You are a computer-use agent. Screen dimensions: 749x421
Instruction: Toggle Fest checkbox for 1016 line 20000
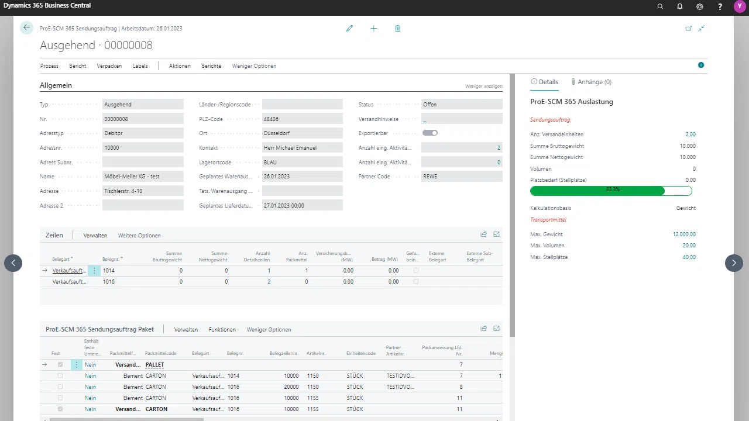(60, 387)
